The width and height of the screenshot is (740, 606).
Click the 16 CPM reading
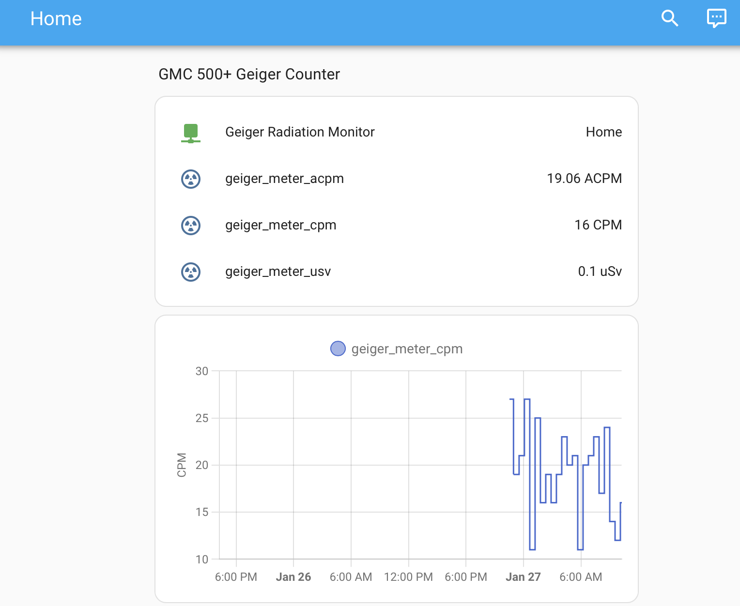(598, 225)
